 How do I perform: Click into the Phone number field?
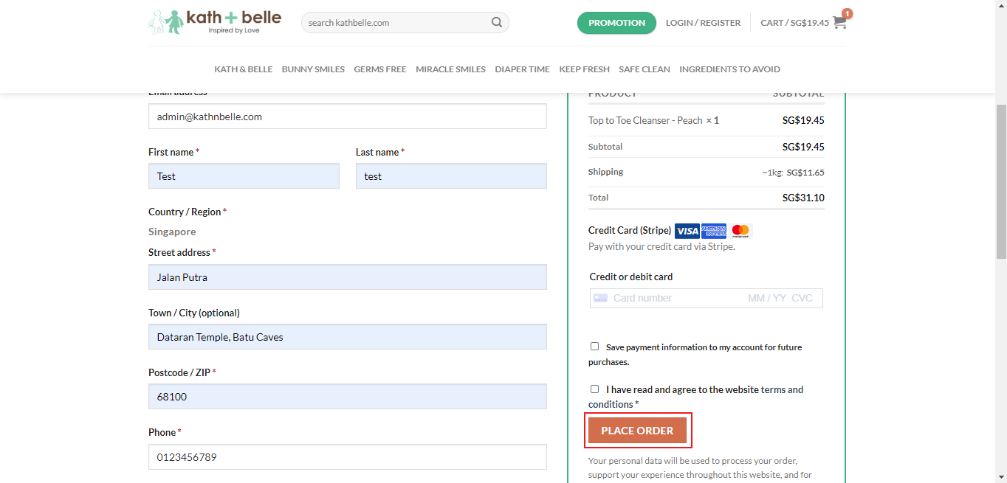click(x=347, y=457)
